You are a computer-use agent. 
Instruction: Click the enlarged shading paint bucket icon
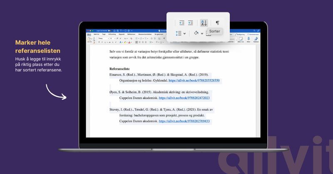[x=196, y=33]
